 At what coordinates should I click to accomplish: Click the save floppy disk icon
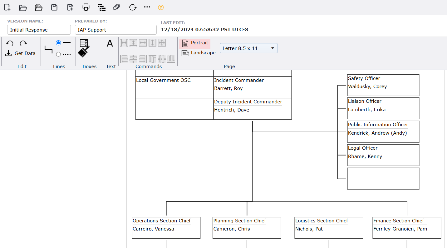[54, 7]
